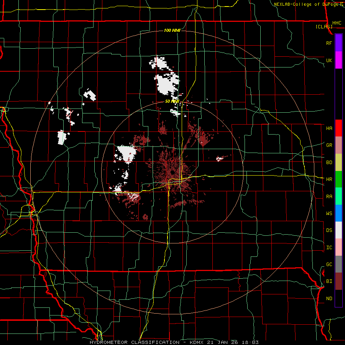Click the dark green HR legend swatch
Image resolution: width=345 pixels, height=345 pixels.
coord(338,179)
